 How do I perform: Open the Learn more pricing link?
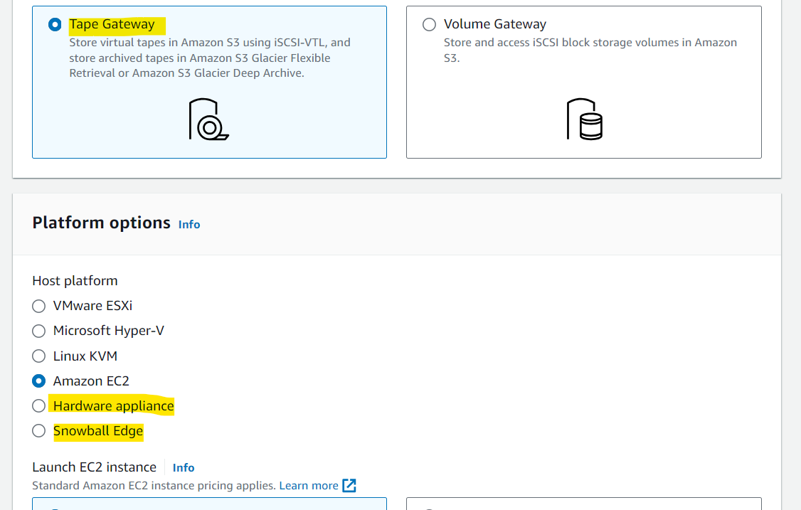309,486
